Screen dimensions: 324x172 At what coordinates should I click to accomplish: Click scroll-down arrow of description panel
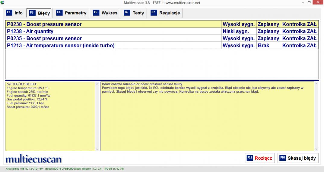(316, 149)
